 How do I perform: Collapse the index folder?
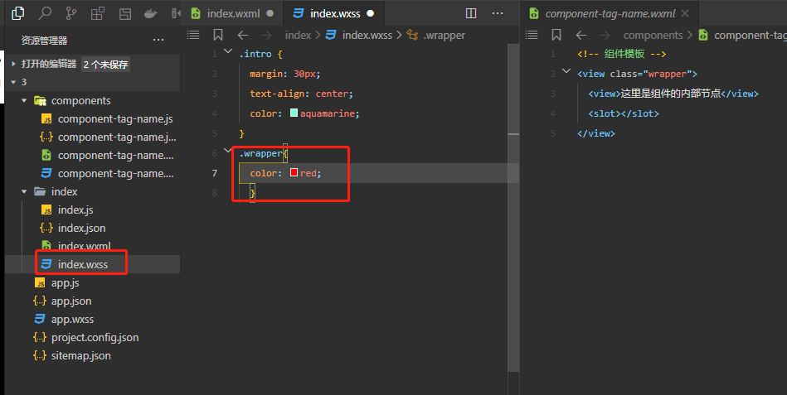click(x=24, y=191)
